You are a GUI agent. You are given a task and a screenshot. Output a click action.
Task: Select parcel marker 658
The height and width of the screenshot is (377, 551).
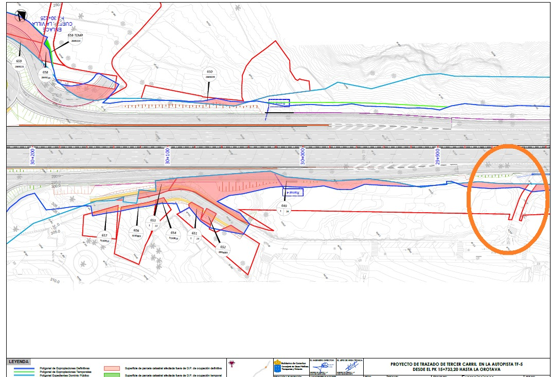click(x=45, y=75)
